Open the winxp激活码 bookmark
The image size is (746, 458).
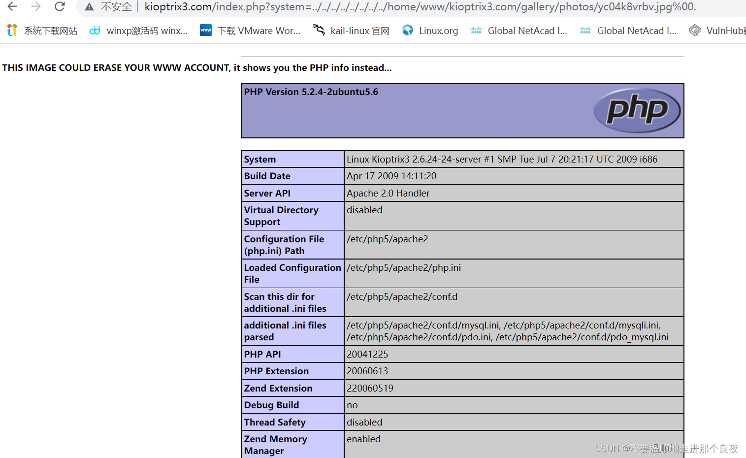tap(138, 31)
